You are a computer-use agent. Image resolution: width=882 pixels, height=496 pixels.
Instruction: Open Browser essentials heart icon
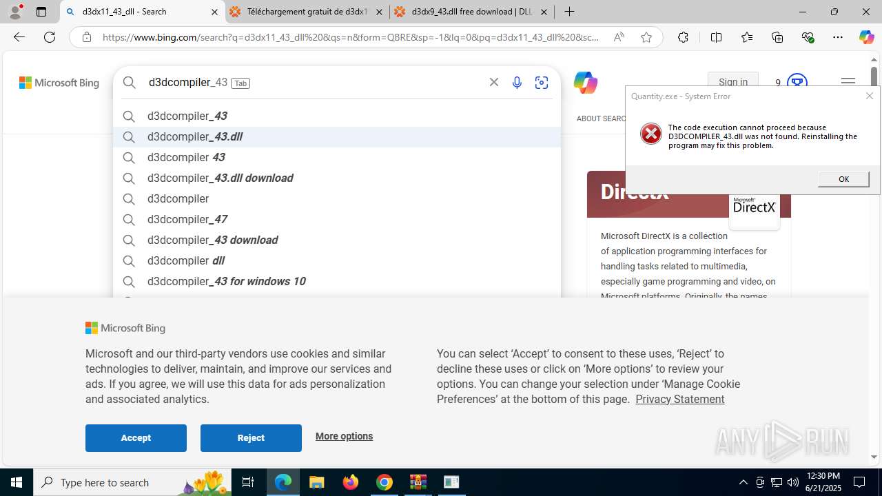pos(808,37)
